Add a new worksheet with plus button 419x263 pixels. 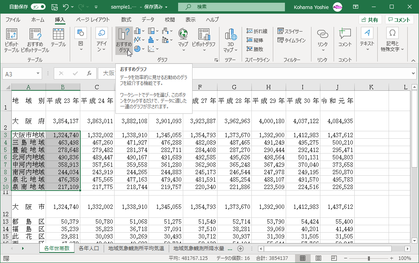point(240,248)
